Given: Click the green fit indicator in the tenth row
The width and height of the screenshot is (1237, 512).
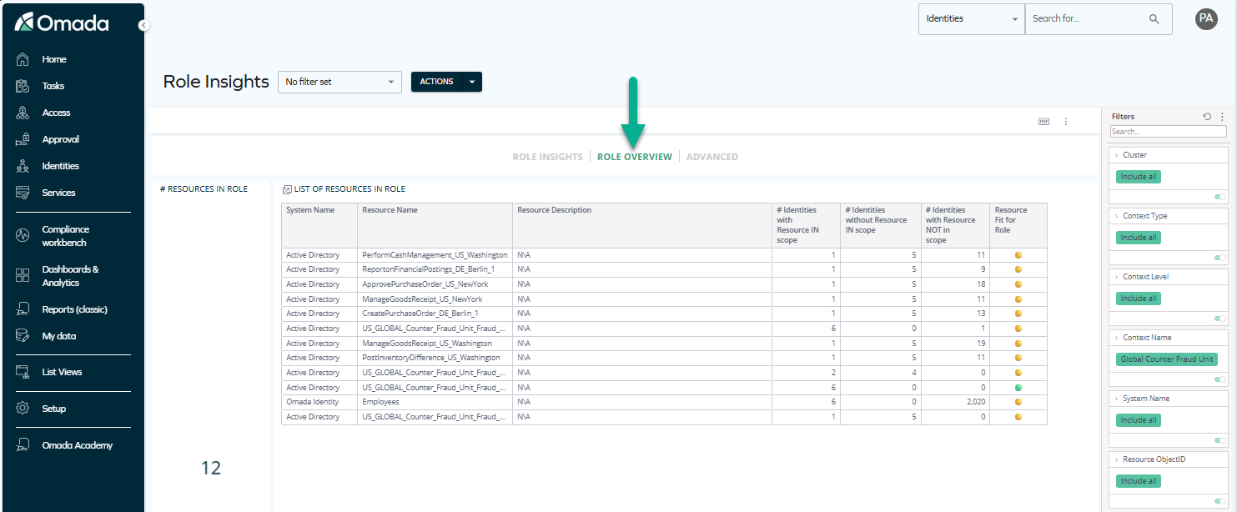Looking at the screenshot, I should coord(1018,388).
